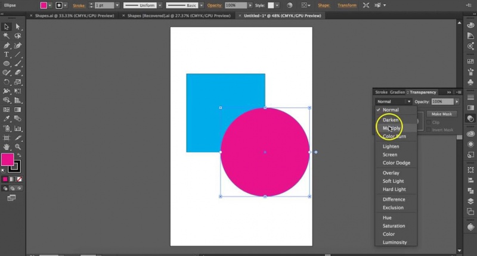The height and width of the screenshot is (256, 477).
Task: Switch to the Stroke panel tab
Action: (381, 92)
